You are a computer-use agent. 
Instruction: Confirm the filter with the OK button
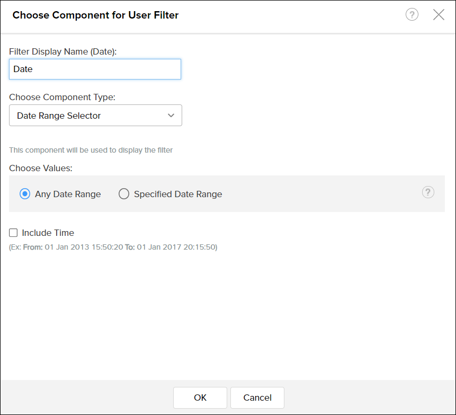pyautogui.click(x=200, y=398)
